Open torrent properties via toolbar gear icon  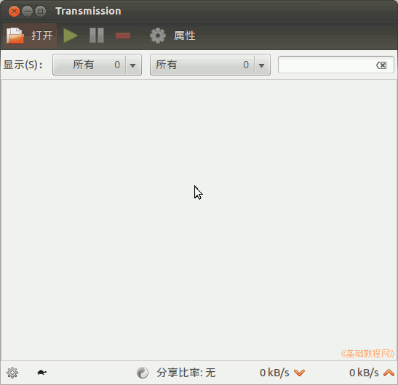coord(158,36)
